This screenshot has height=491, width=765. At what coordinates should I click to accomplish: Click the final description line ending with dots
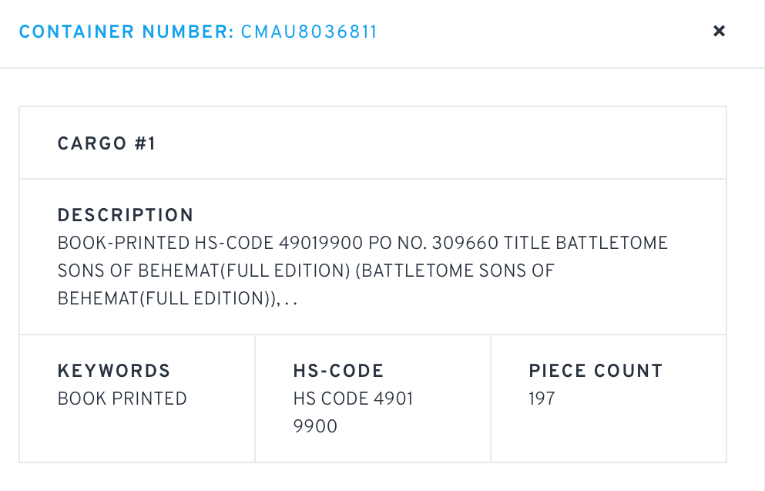177,299
